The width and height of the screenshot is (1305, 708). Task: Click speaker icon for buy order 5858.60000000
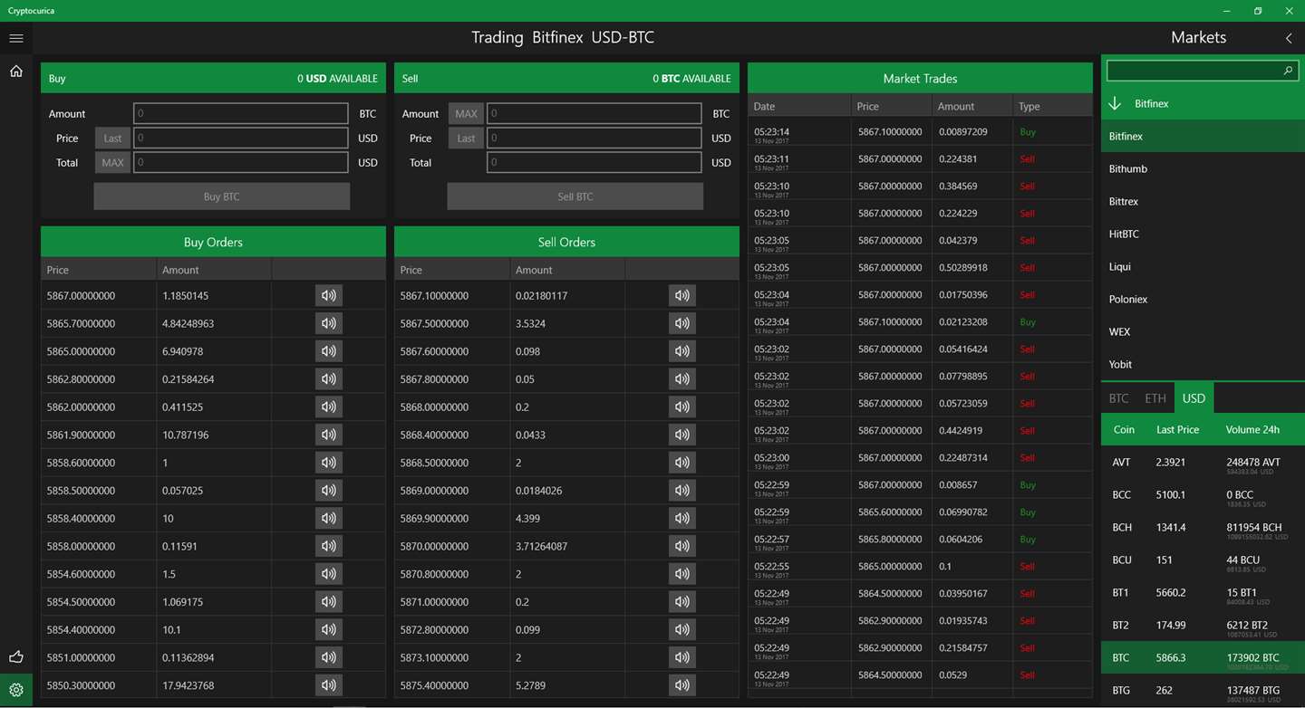(x=329, y=463)
